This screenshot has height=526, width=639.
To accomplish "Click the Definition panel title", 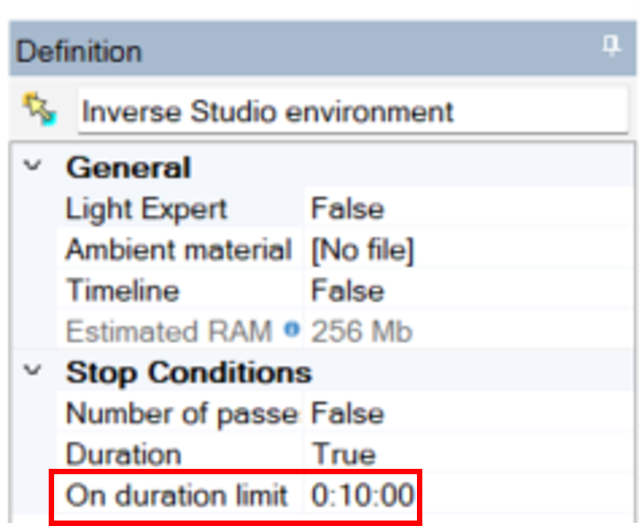I will click(79, 51).
